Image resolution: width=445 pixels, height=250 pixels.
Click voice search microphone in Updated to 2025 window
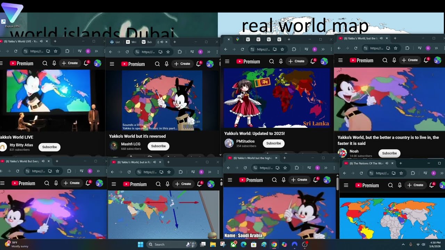click(281, 61)
